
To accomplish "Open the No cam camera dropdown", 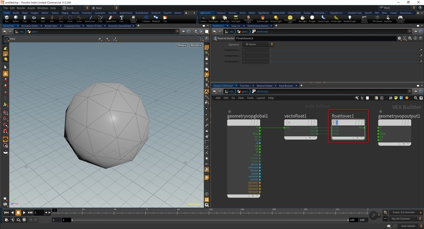I will point(195,45).
